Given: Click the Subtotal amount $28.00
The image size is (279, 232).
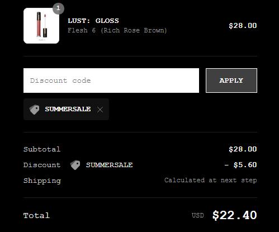Looking at the screenshot, I should 243,149.
